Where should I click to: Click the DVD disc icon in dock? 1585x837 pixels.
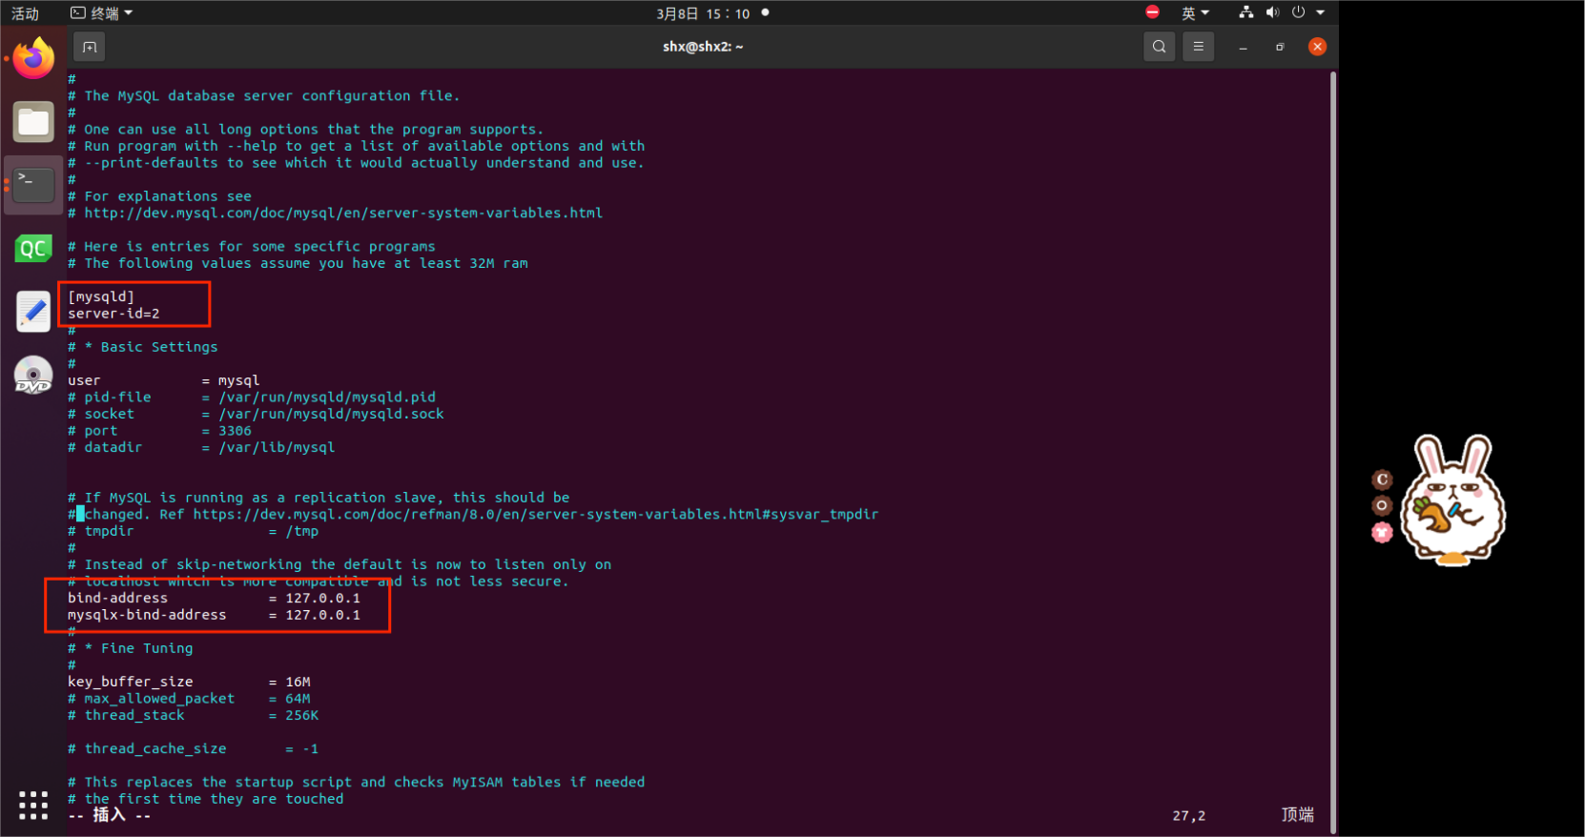click(x=33, y=375)
